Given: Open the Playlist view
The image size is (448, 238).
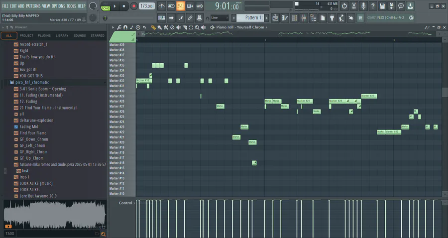Looking at the screenshot, I should pyautogui.click(x=275, y=18).
